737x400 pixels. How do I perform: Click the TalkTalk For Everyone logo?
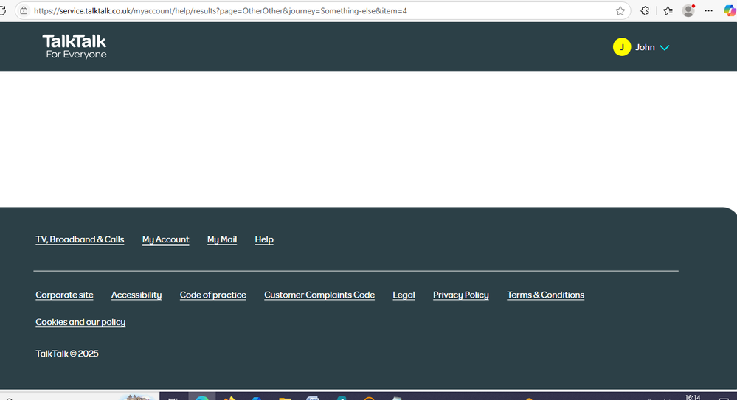point(75,46)
